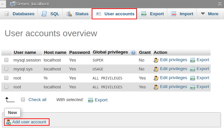The height and width of the screenshot is (130, 224).
Task: Click the 'mysql.session' user name cell
Action: [27, 60]
